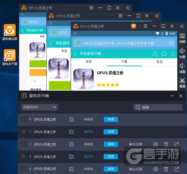Click the shortcut export icon for instance 2
This screenshot has height=174, width=187.
(177, 144)
